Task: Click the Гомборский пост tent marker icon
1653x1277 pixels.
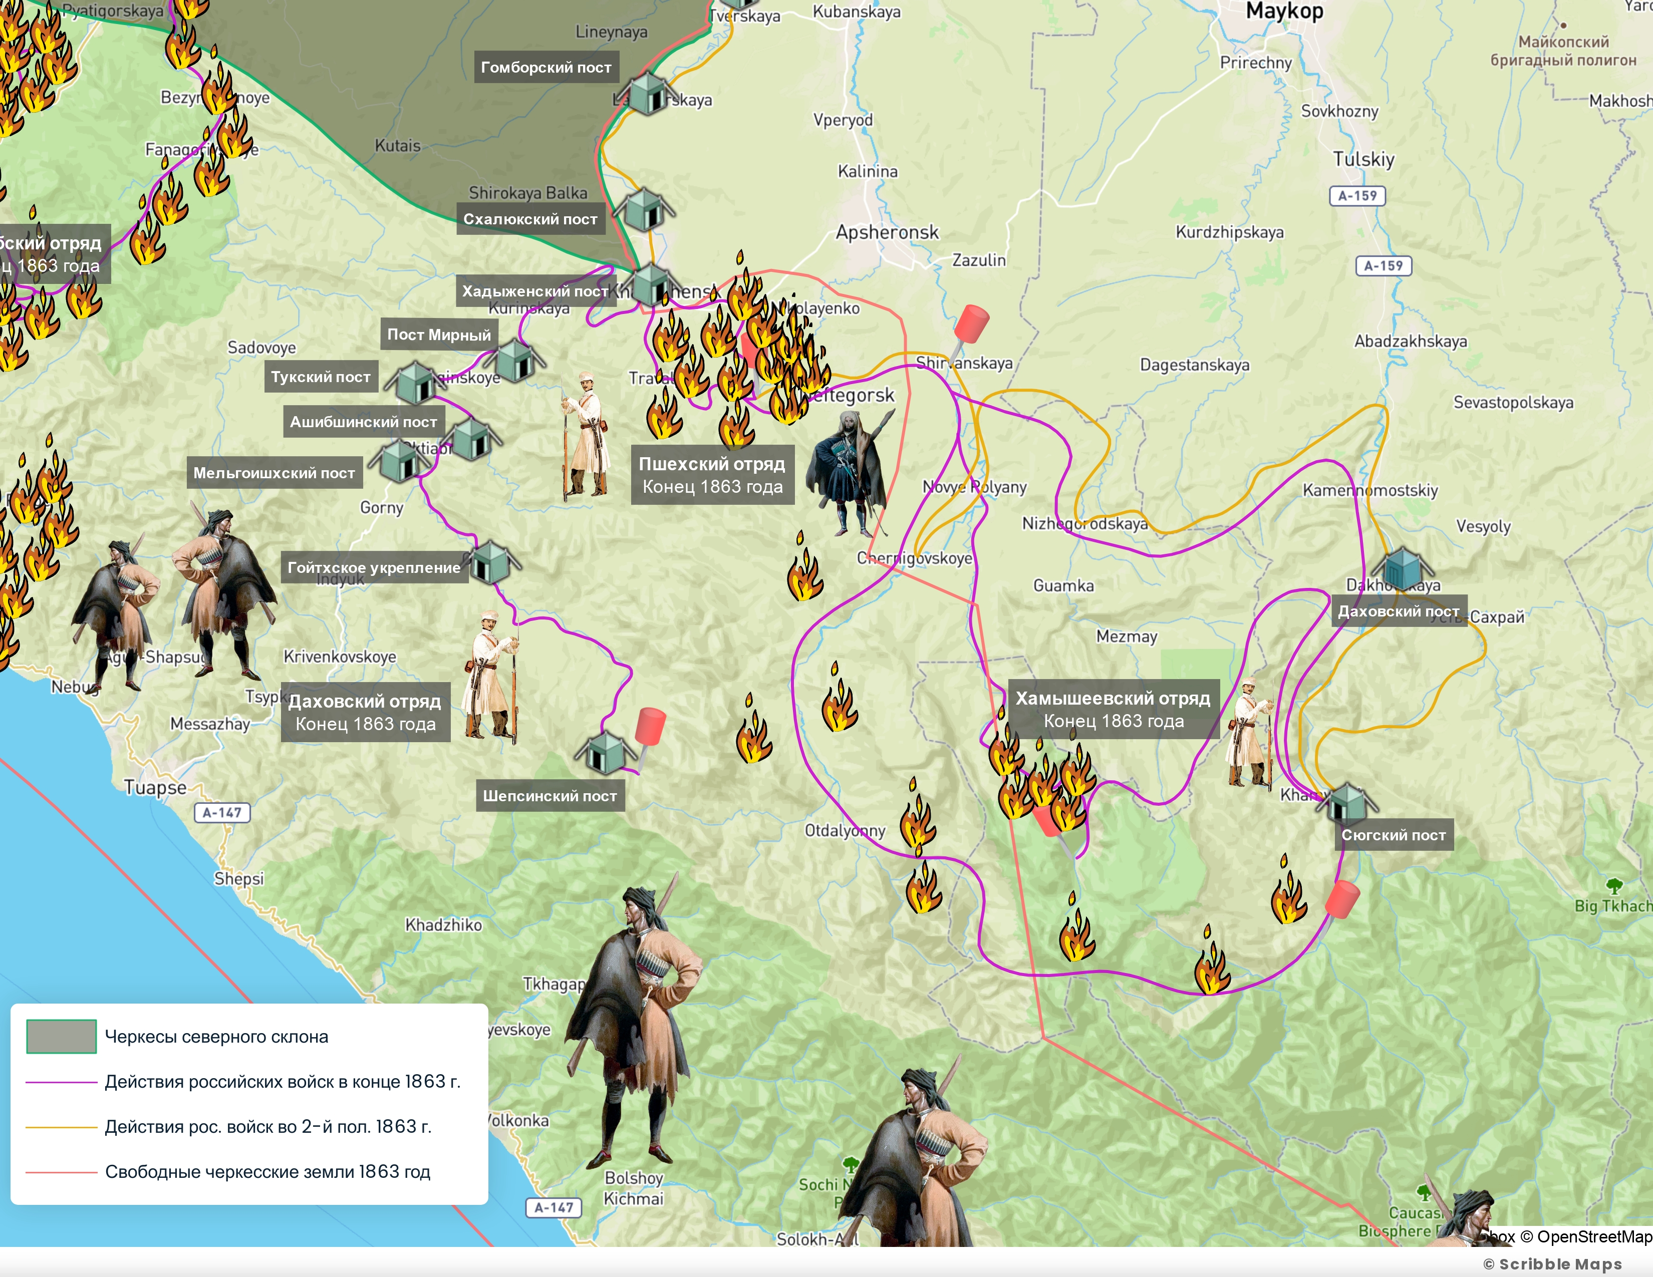Action: click(647, 95)
